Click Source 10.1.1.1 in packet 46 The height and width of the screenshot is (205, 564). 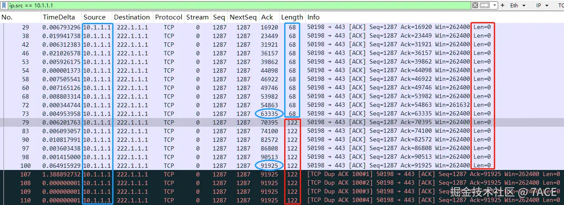(x=97, y=53)
